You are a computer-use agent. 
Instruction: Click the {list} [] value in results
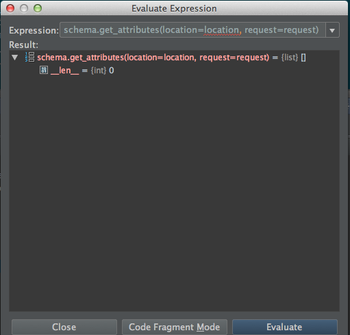(293, 58)
